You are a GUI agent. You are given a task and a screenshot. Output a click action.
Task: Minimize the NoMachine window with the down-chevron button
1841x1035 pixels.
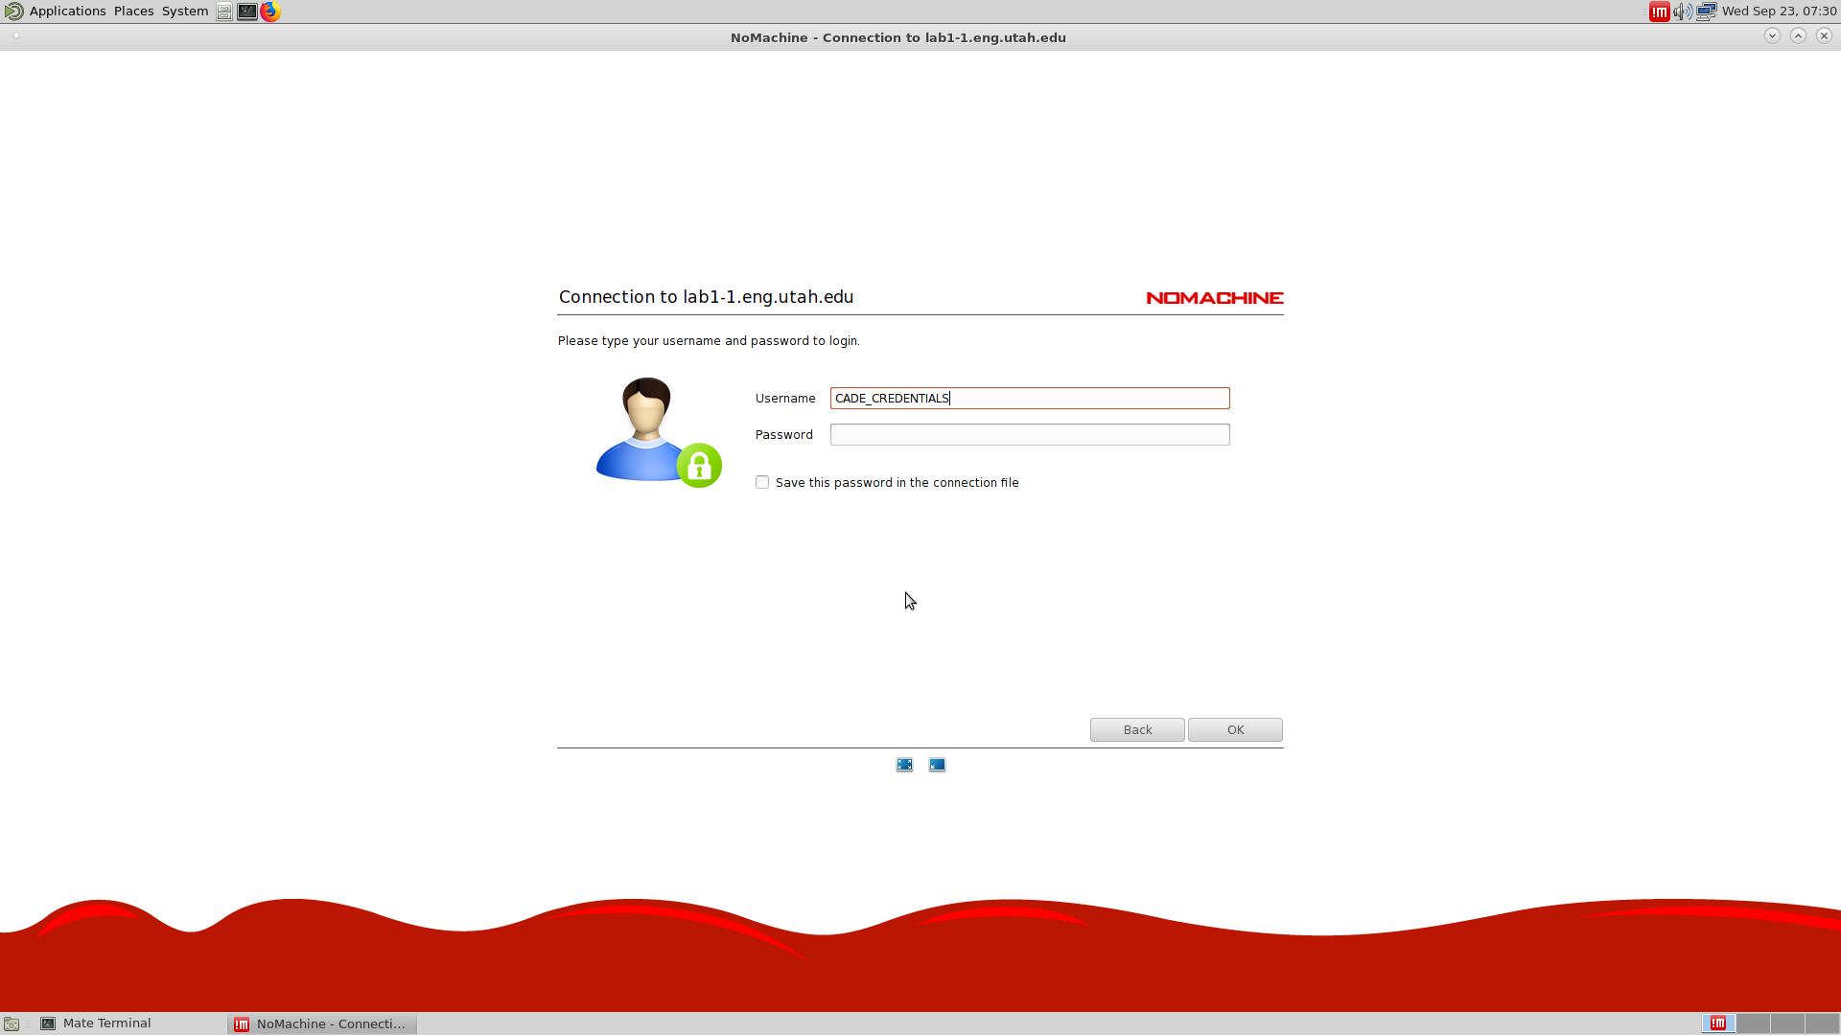[1772, 35]
